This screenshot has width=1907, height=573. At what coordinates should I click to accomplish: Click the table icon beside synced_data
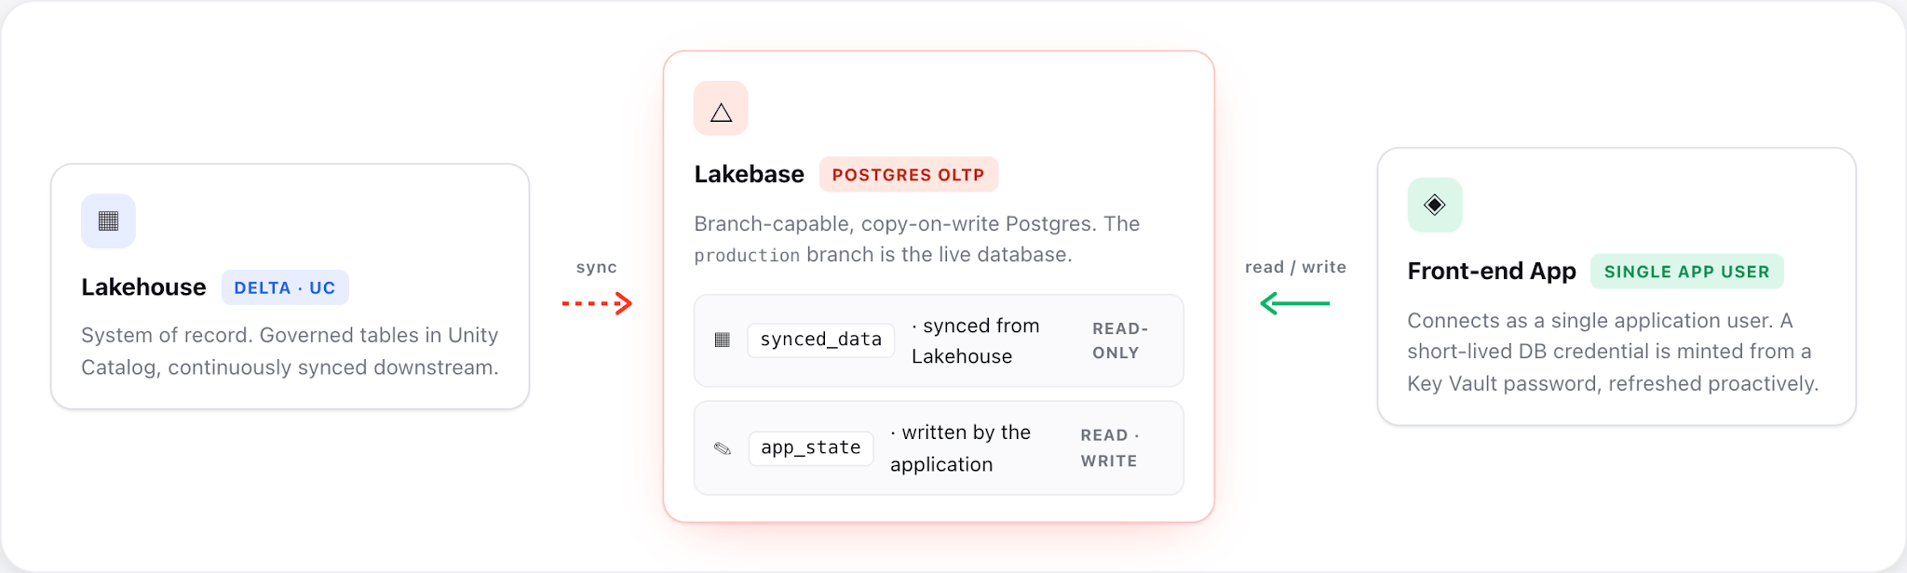[722, 340]
